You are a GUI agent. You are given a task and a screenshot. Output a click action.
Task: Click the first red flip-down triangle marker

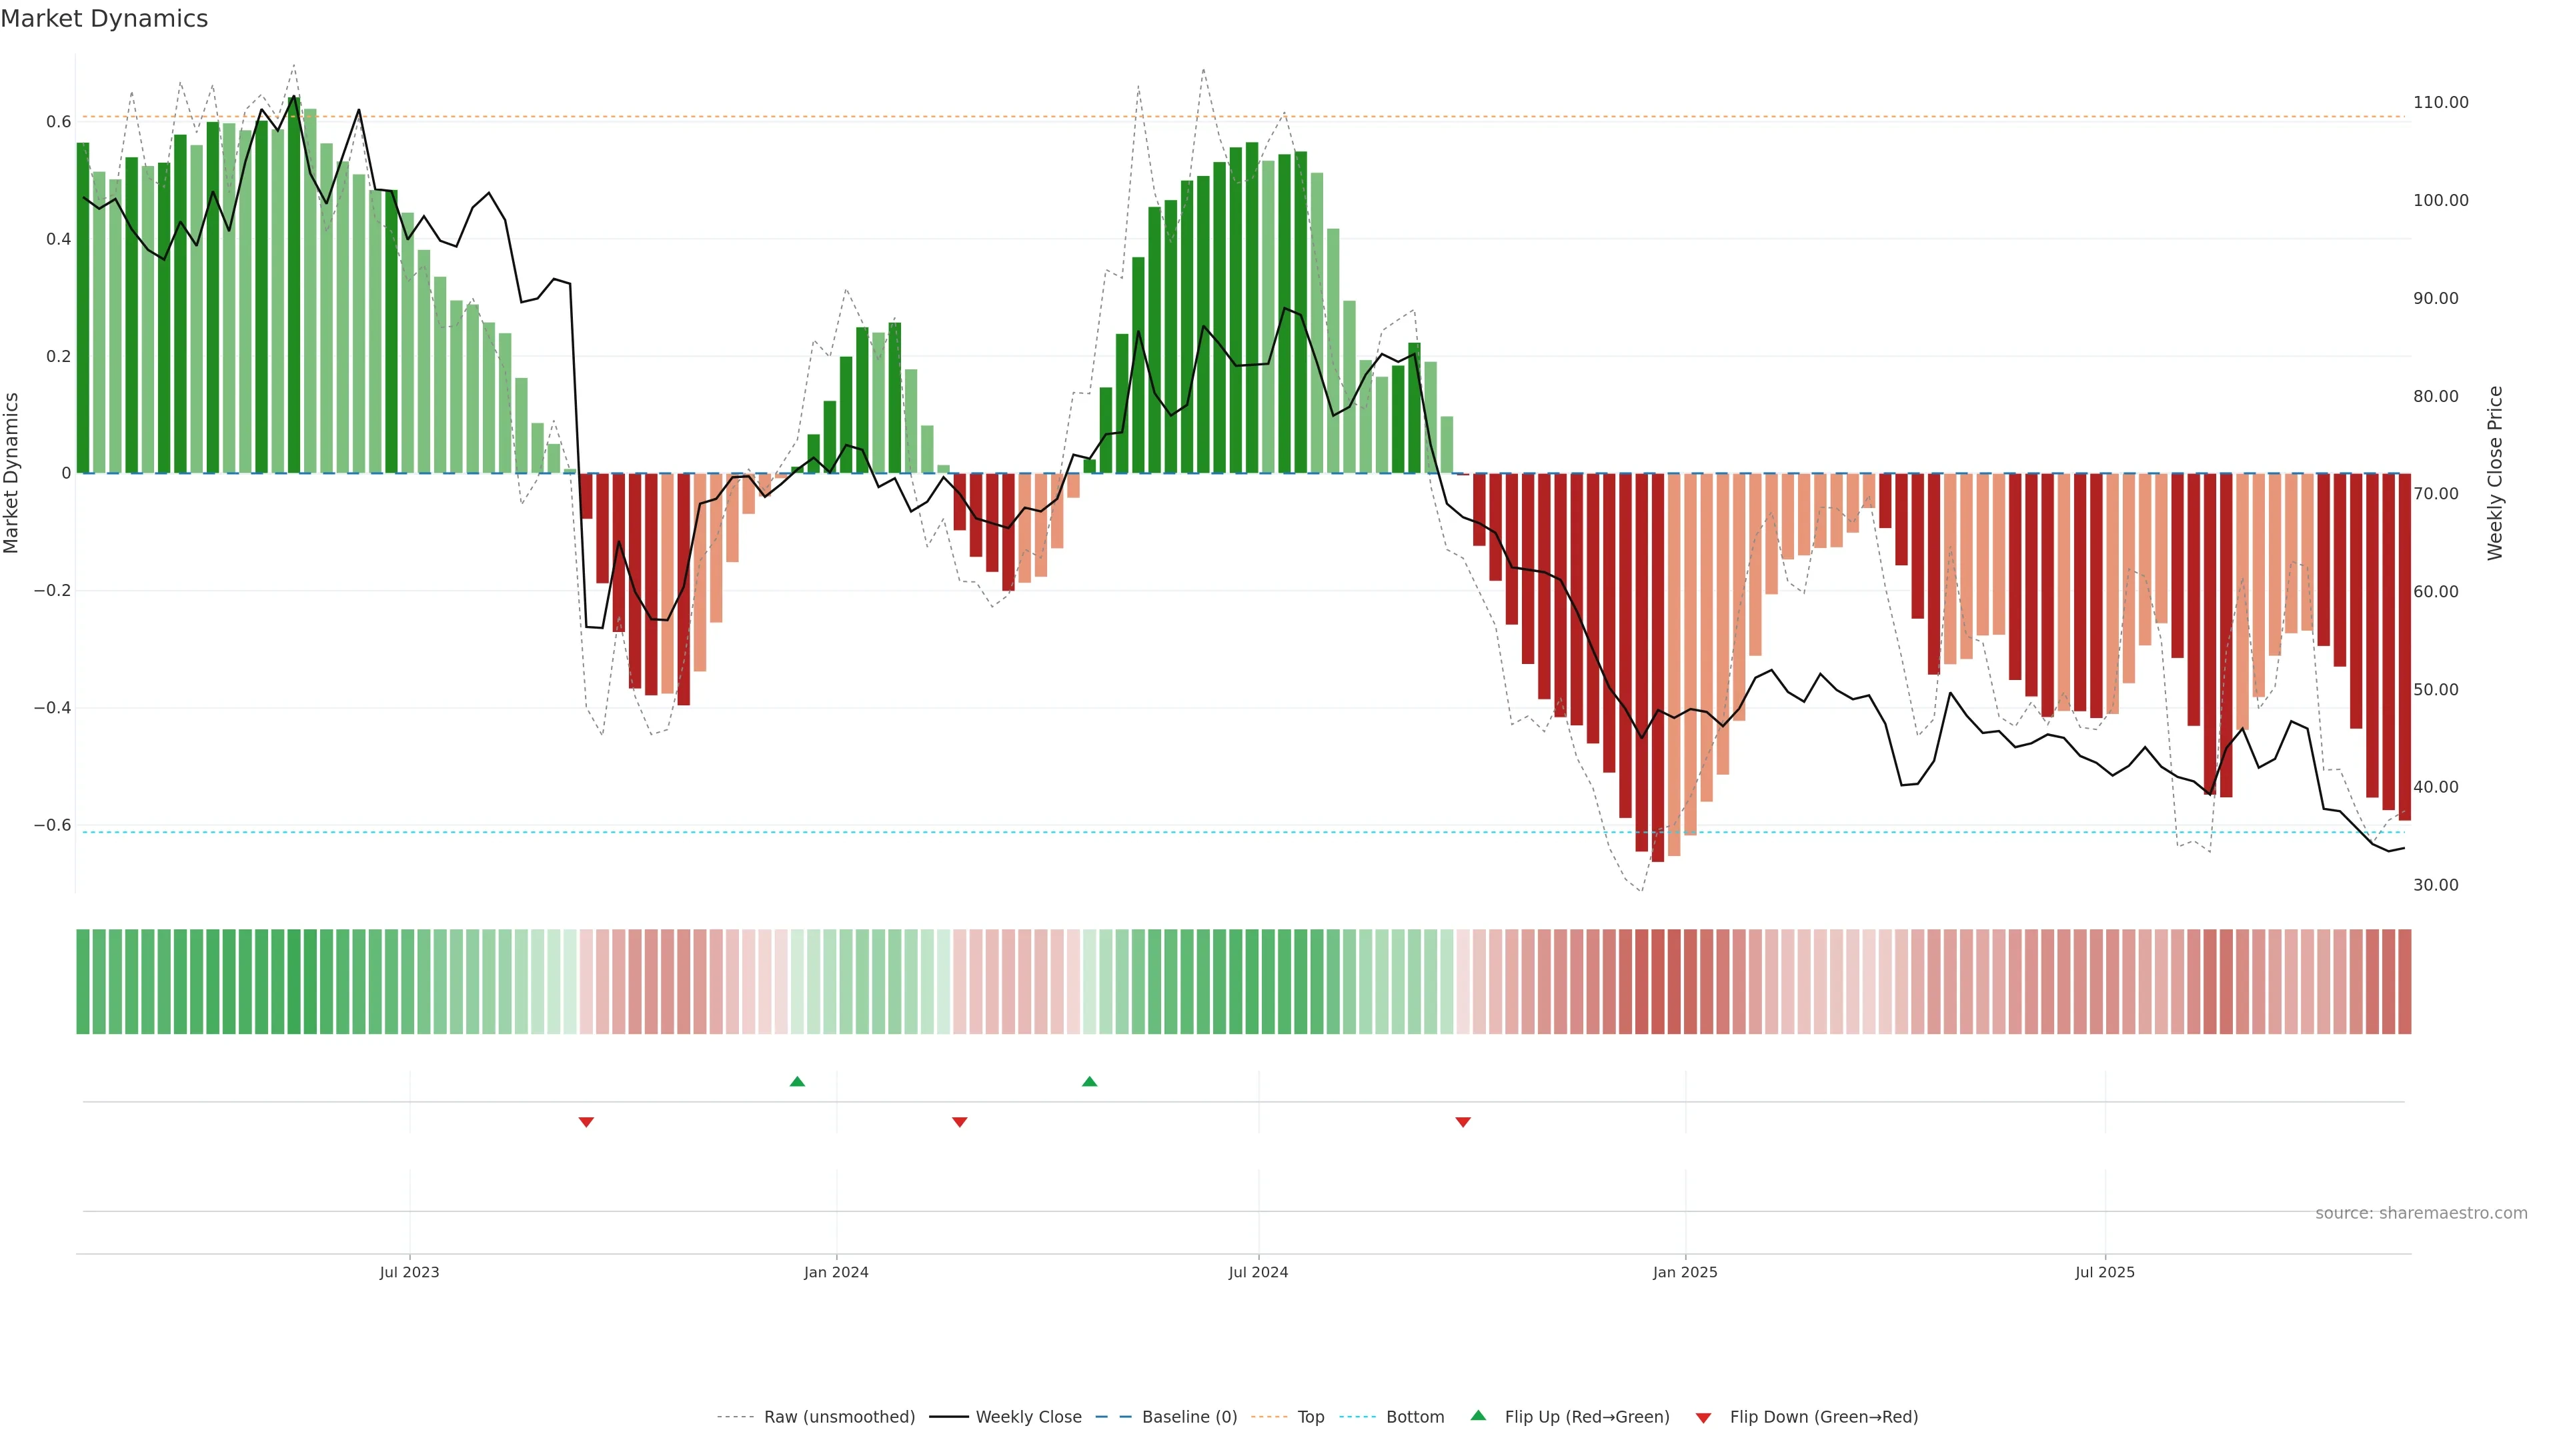pos(587,1122)
